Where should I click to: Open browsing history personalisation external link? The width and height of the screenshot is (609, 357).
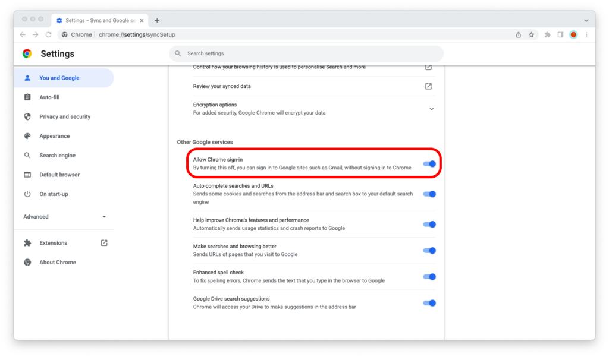[428, 67]
